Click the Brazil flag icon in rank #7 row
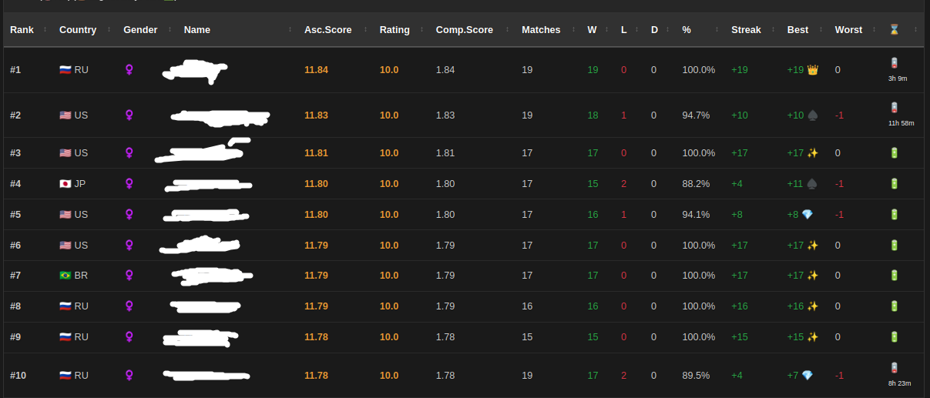930x398 pixels. (x=65, y=276)
